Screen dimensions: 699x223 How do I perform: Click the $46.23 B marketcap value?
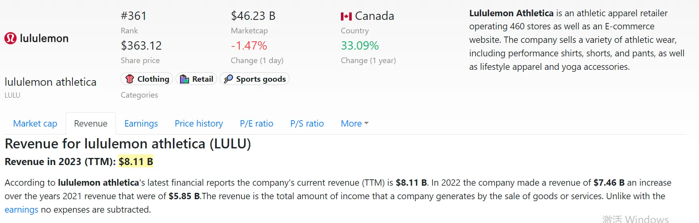pyautogui.click(x=253, y=16)
